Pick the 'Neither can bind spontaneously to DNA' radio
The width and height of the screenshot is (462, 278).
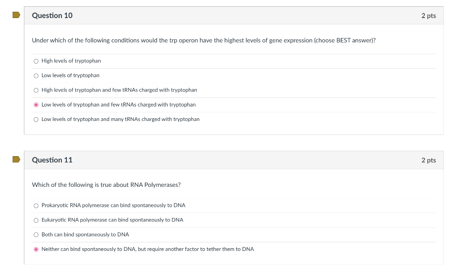[x=36, y=250]
